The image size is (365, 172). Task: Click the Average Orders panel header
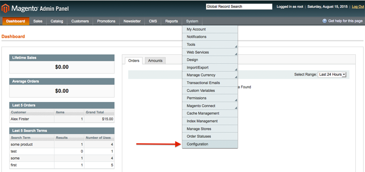tap(62, 81)
